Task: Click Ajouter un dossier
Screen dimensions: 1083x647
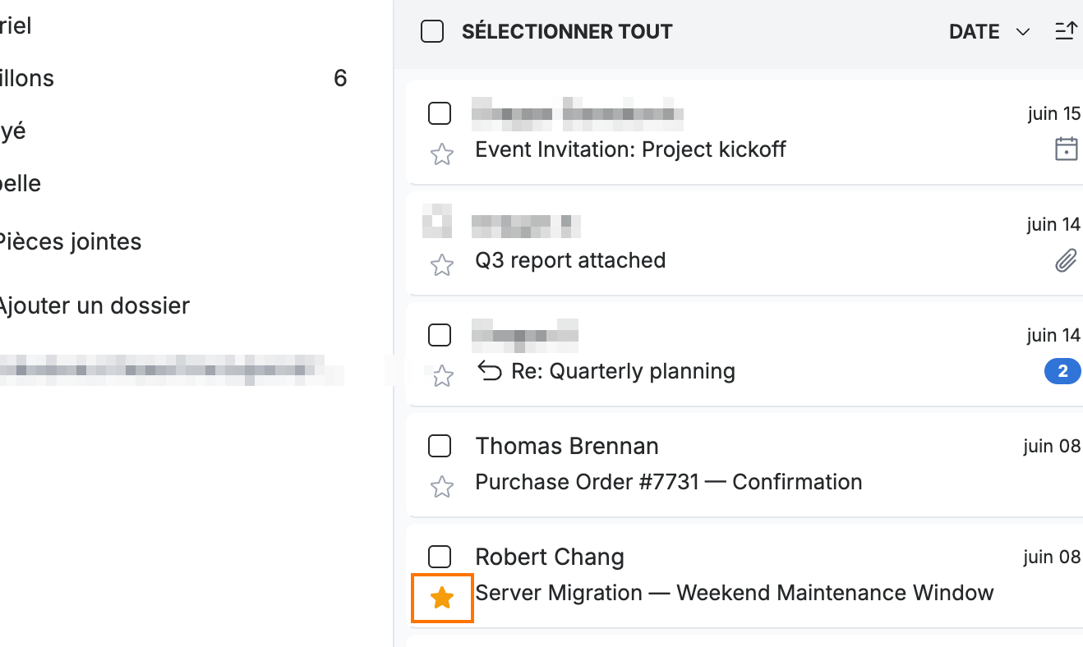Action: [x=93, y=305]
